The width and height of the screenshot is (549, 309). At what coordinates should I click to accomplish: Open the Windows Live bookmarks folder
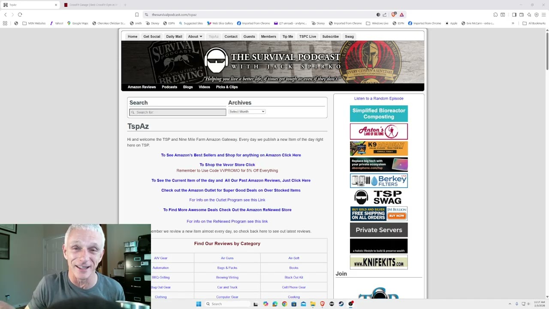[377, 23]
